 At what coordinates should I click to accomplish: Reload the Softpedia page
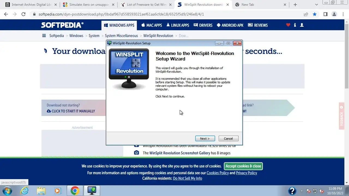click(23, 14)
